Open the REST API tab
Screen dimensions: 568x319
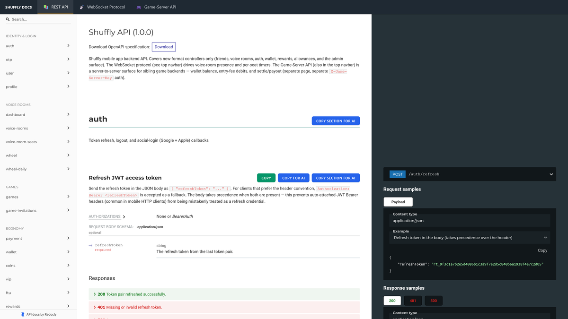point(56,7)
